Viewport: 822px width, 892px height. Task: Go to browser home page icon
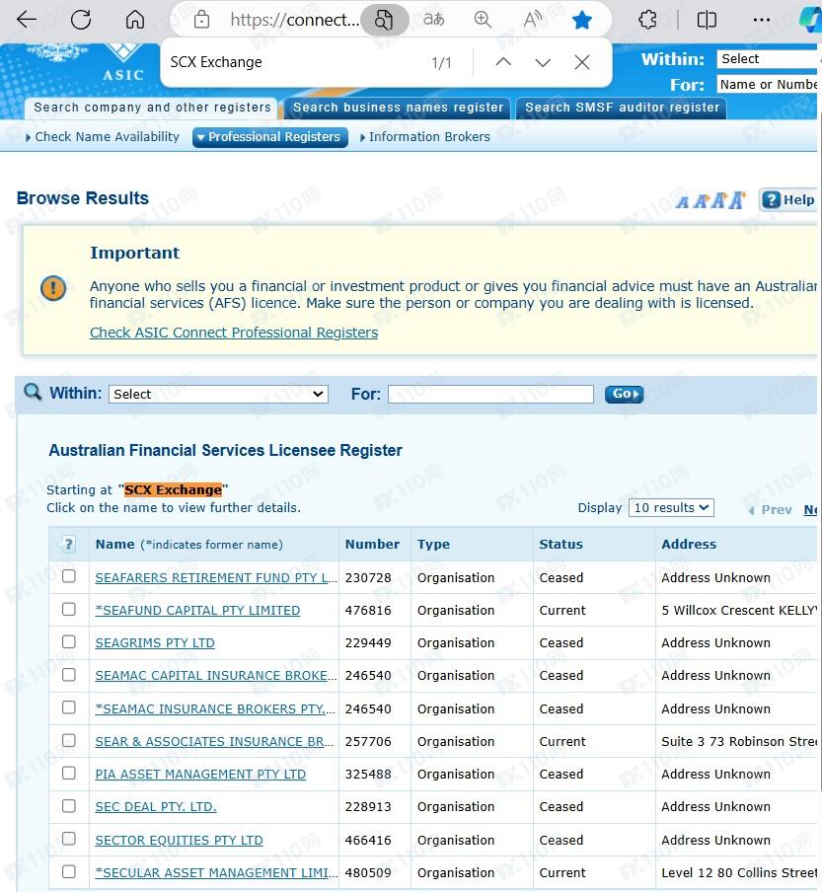coord(135,20)
